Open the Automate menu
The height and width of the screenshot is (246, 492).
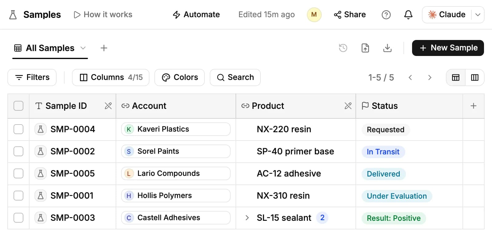tap(196, 14)
